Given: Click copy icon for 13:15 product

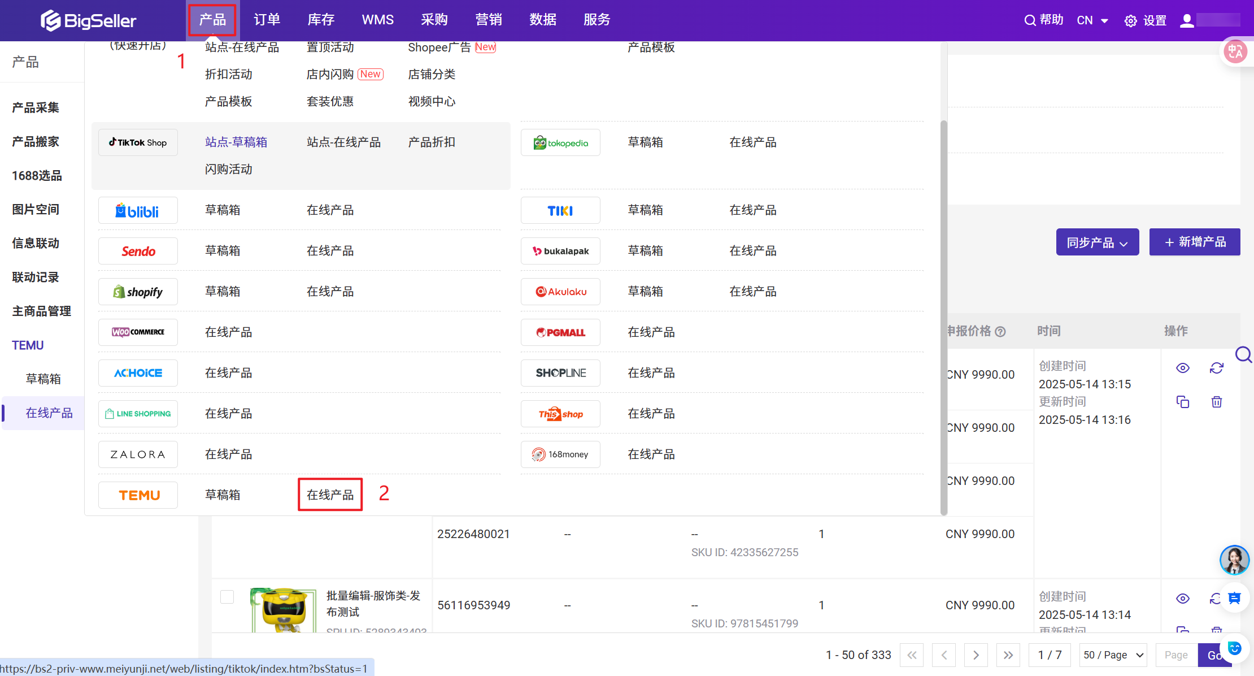Looking at the screenshot, I should pos(1183,402).
